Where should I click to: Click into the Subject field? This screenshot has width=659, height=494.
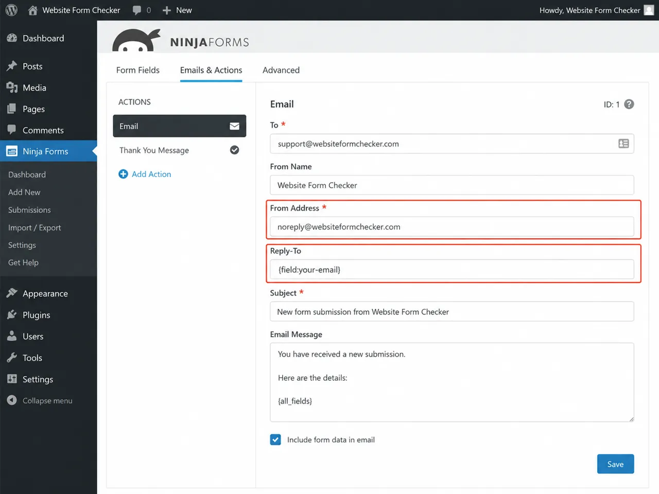click(x=452, y=311)
